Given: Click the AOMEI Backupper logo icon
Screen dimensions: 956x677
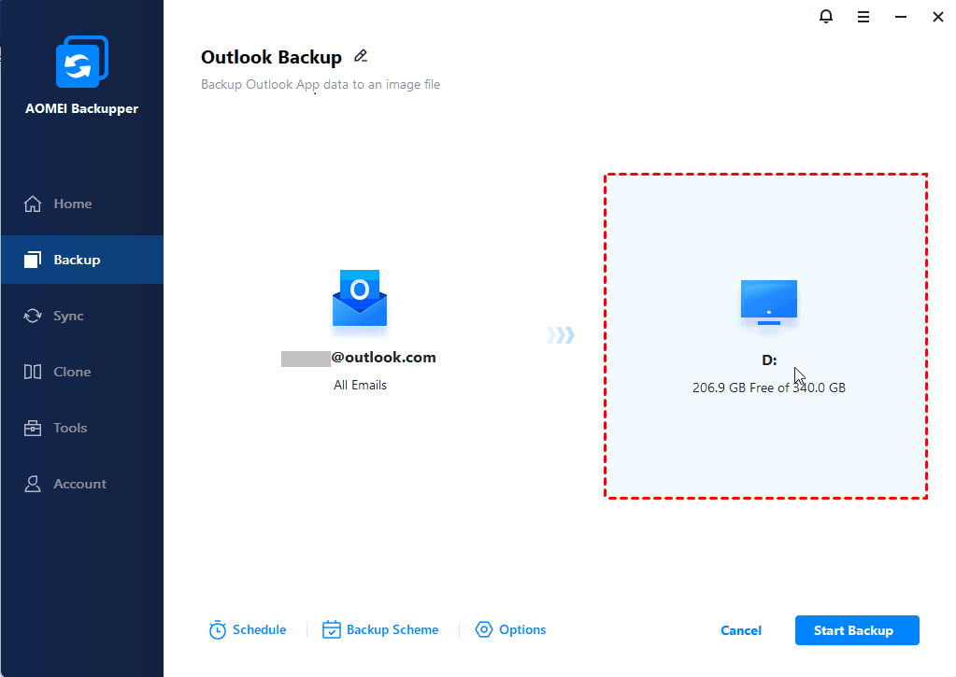Looking at the screenshot, I should 81,63.
